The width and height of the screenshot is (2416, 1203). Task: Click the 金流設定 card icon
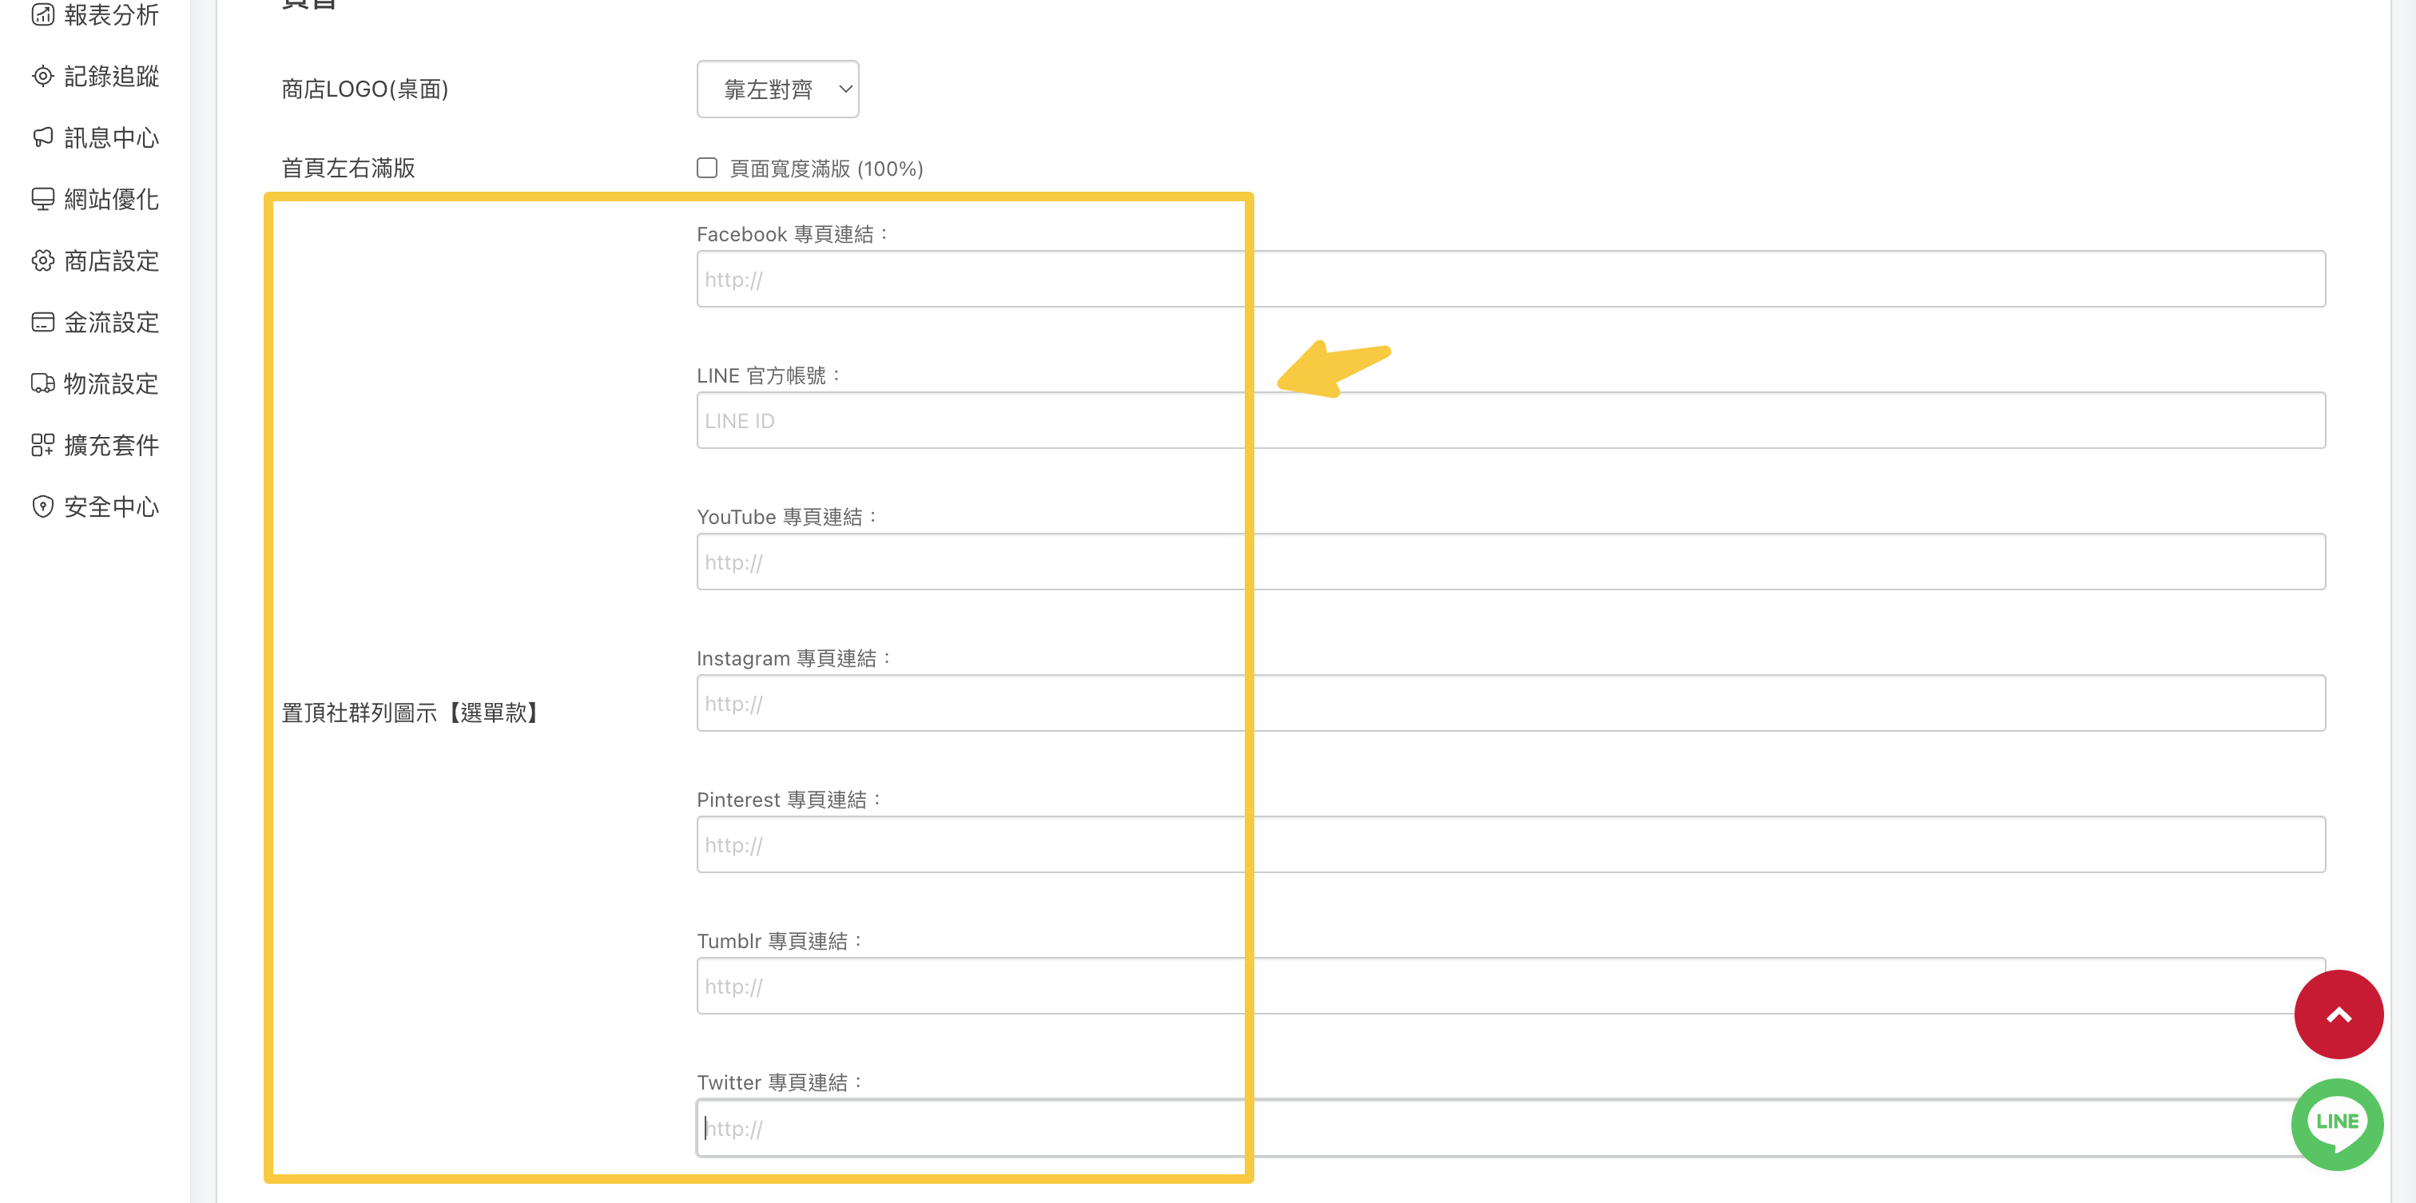pos(42,323)
